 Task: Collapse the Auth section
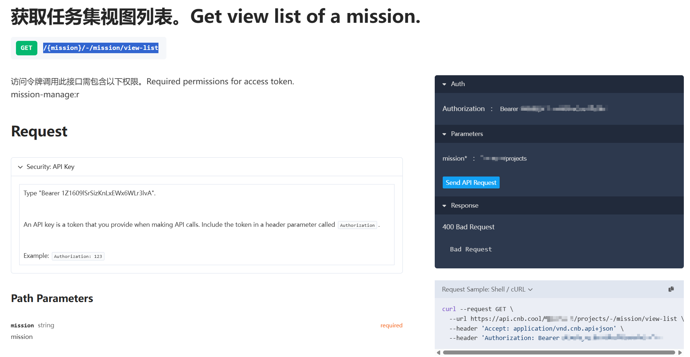click(445, 84)
